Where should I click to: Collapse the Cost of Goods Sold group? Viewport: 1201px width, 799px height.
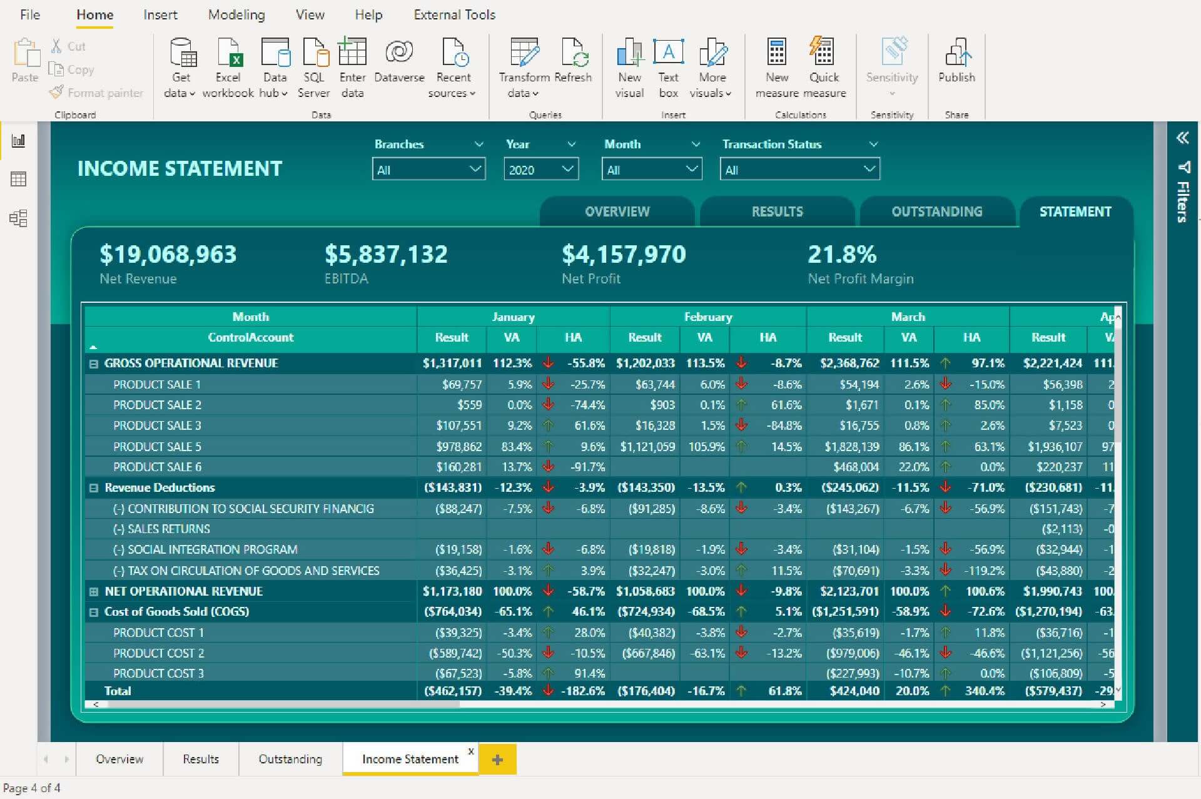(94, 611)
